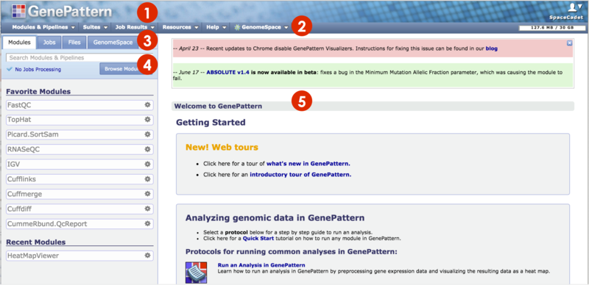This screenshot has width=589, height=285.
Task: Open the gear menu for TopHat module
Action: 148,120
